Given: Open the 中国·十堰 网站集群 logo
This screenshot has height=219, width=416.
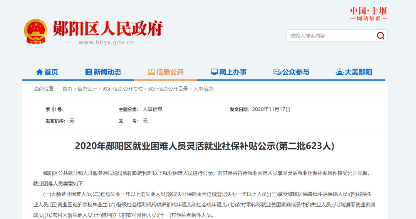Looking at the screenshot, I should pos(368,14).
